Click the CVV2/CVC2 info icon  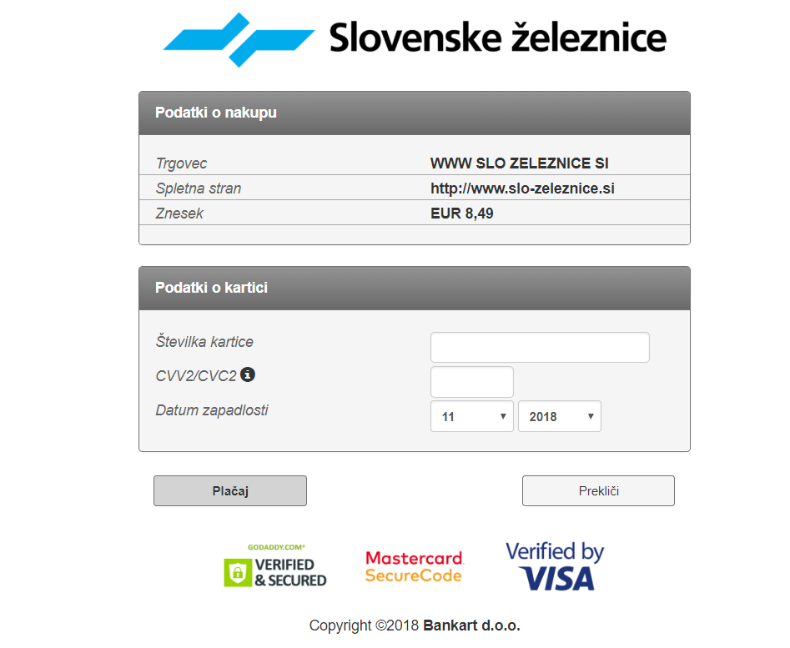(x=248, y=374)
